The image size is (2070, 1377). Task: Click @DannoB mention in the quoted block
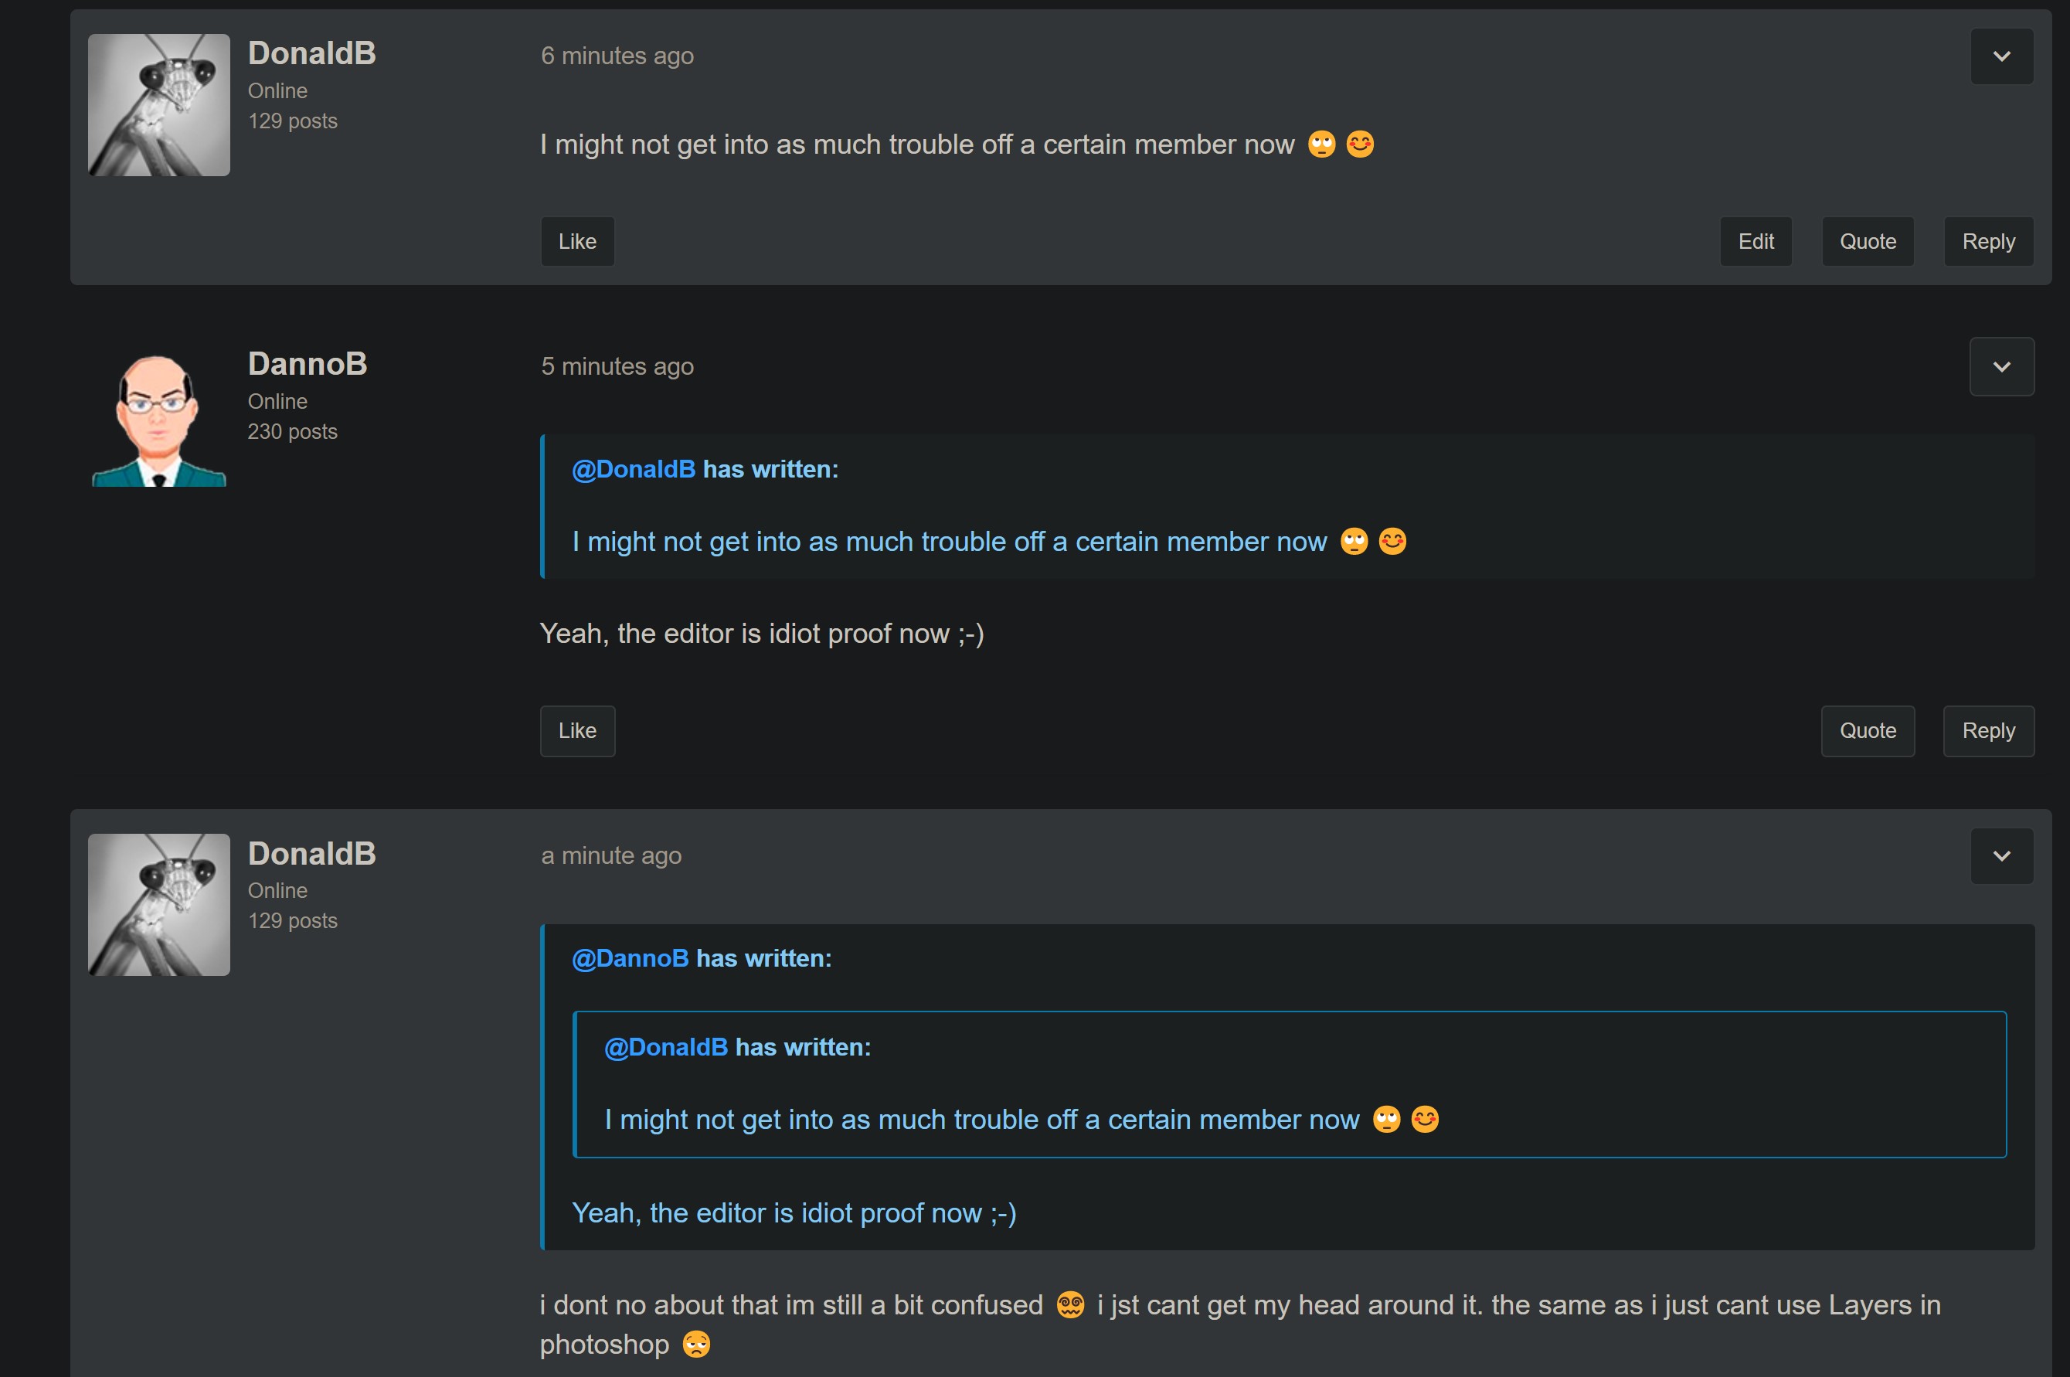(x=630, y=958)
